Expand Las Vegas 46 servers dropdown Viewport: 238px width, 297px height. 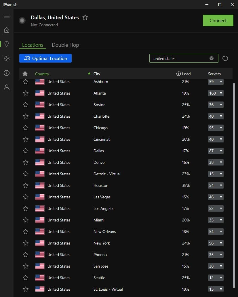click(x=216, y=197)
